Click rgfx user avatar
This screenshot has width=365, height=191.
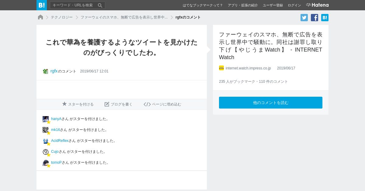tap(46, 71)
